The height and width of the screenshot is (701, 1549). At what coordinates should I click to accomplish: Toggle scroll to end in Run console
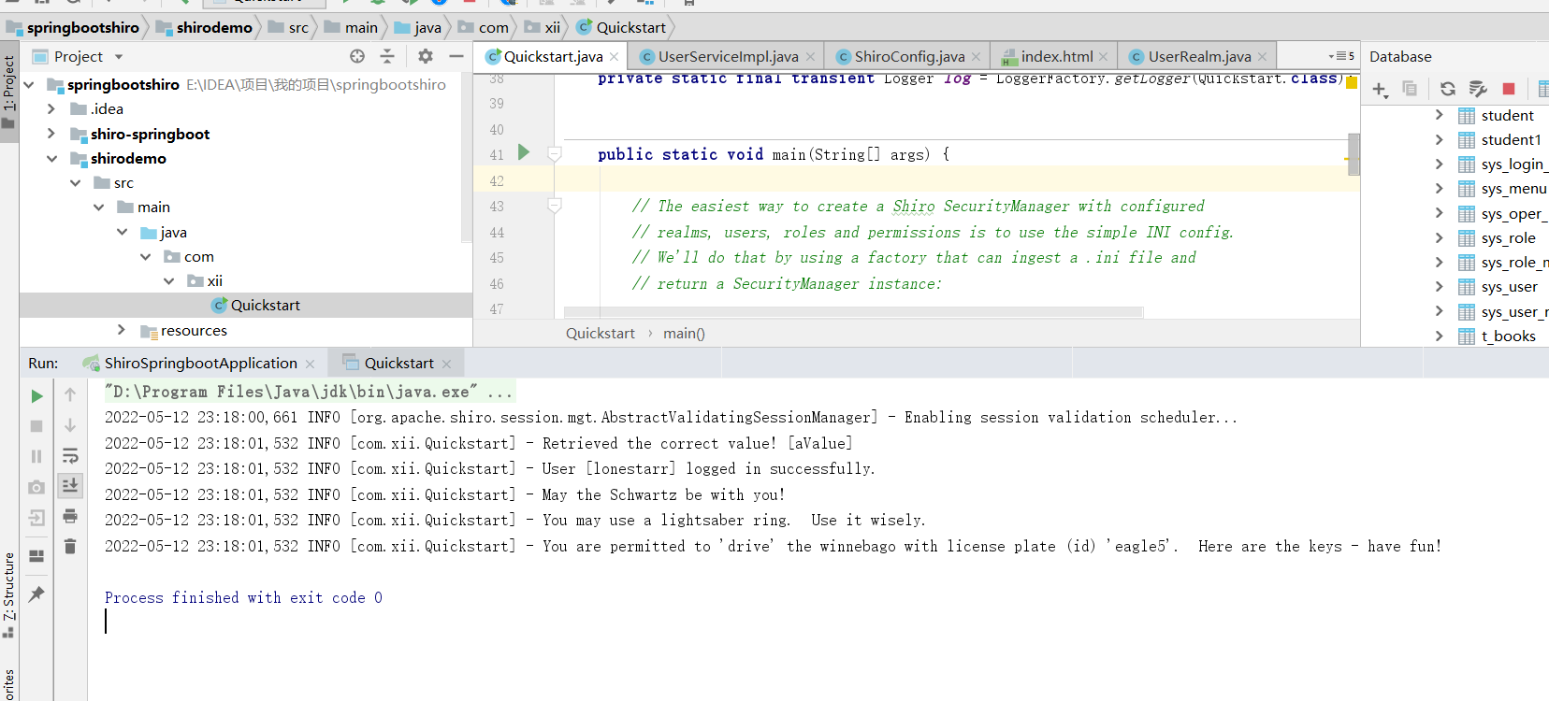click(70, 485)
